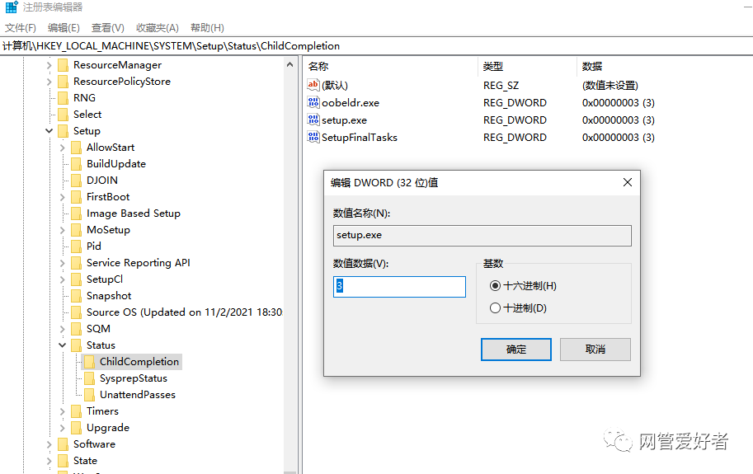Select the 十六进制(H) hexadecimal radio button
Image resolution: width=753 pixels, height=474 pixels.
coord(495,286)
